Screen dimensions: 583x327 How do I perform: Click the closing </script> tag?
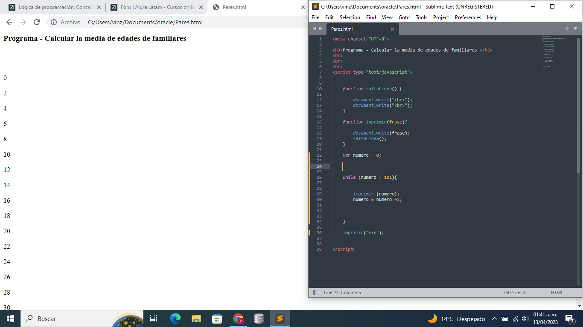(x=344, y=249)
